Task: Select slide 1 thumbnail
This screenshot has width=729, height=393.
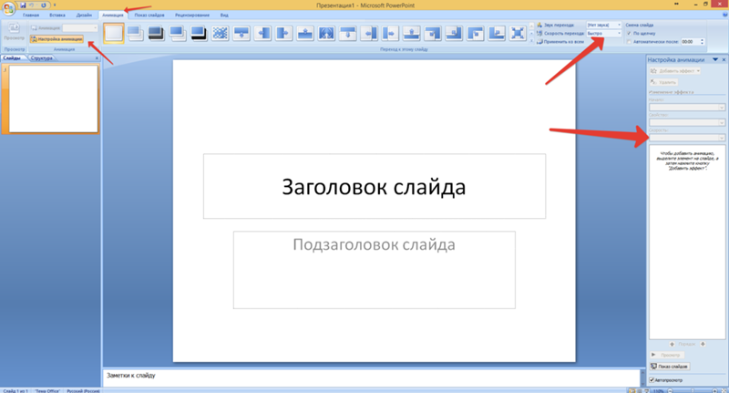Action: [x=54, y=98]
